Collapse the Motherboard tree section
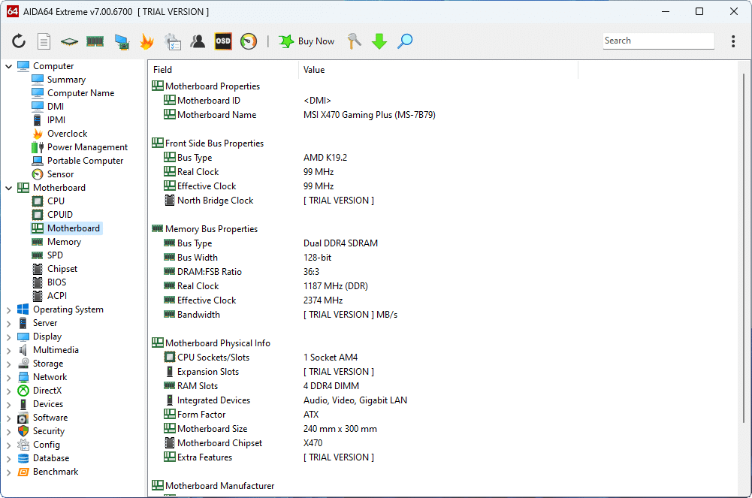Viewport: 752px width, 498px height. tap(8, 187)
